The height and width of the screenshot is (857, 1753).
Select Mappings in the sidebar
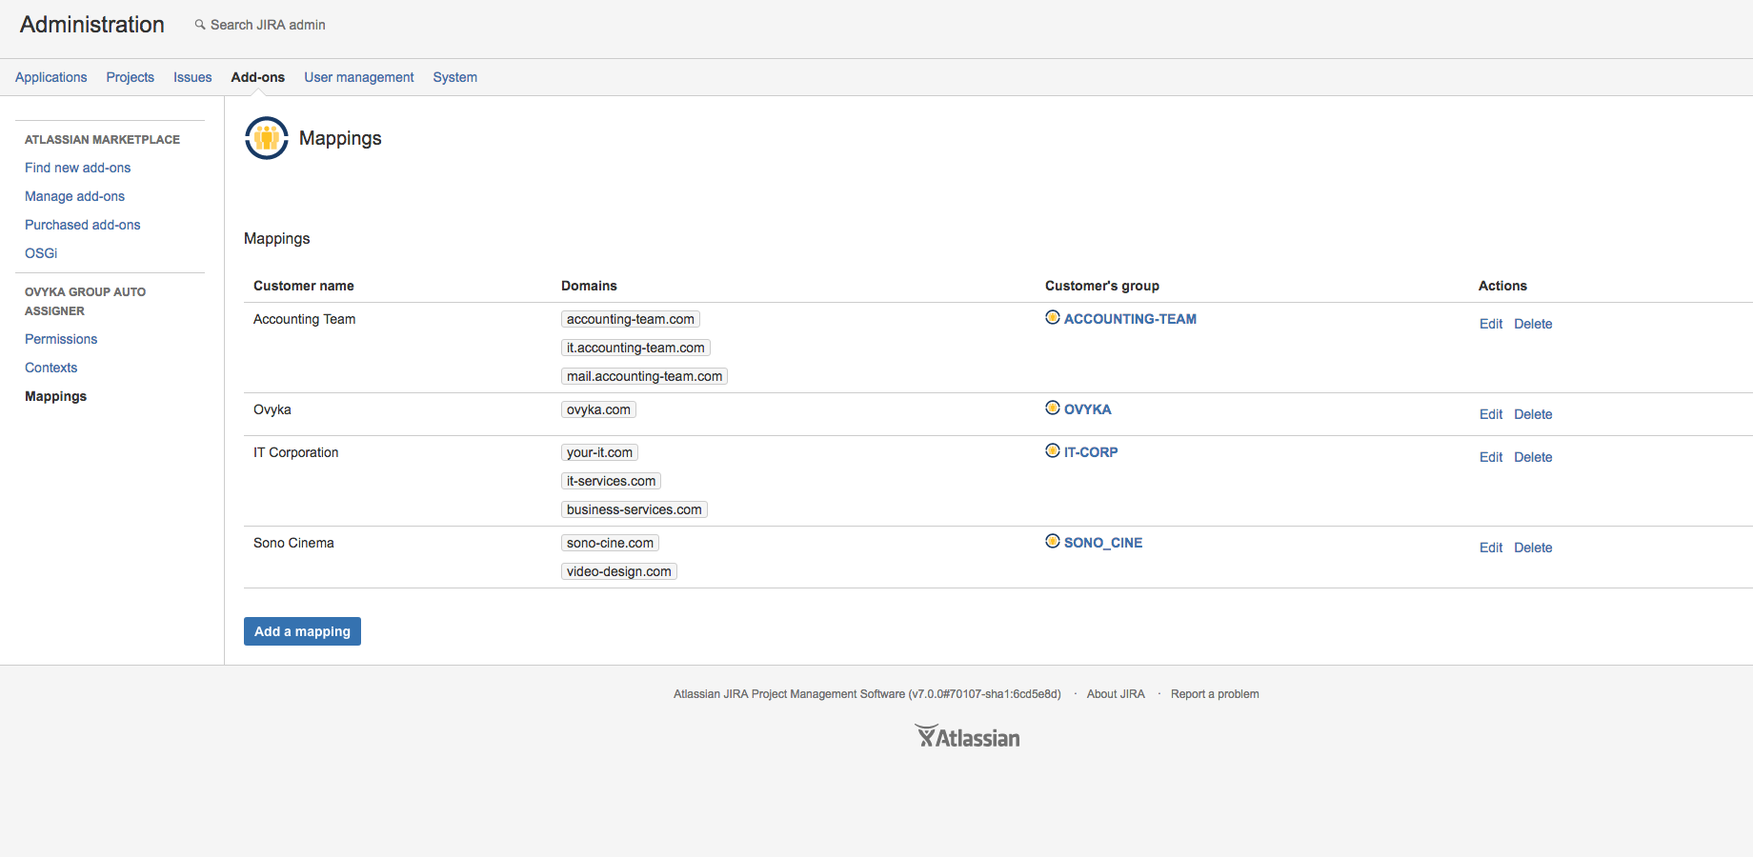pos(56,396)
